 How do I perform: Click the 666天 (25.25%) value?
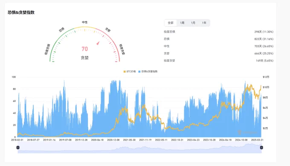pyautogui.click(x=264, y=53)
